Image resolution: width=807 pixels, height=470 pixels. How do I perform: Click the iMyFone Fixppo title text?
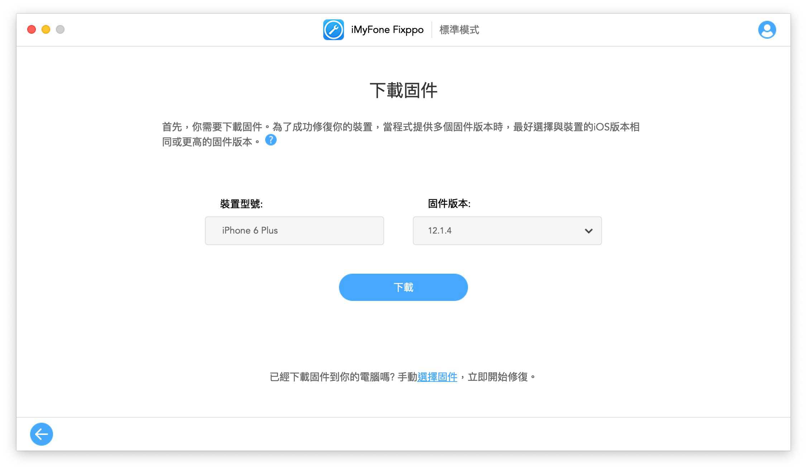[387, 30]
